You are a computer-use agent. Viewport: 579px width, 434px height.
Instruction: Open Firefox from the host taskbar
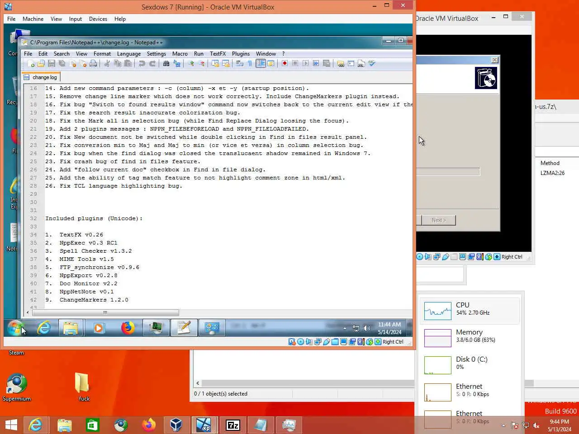148,425
